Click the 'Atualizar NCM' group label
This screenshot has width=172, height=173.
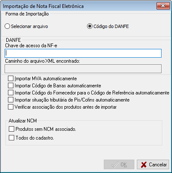pos(23,121)
